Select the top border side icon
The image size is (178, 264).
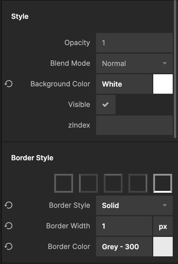[113, 183]
